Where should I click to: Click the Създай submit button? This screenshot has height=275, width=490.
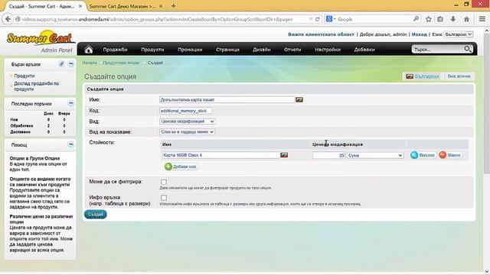95,214
